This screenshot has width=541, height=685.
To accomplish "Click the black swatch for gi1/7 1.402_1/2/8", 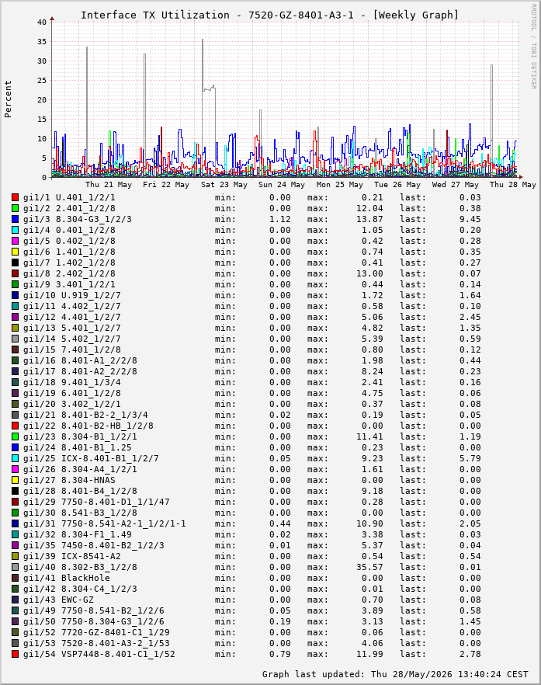I will coord(16,263).
